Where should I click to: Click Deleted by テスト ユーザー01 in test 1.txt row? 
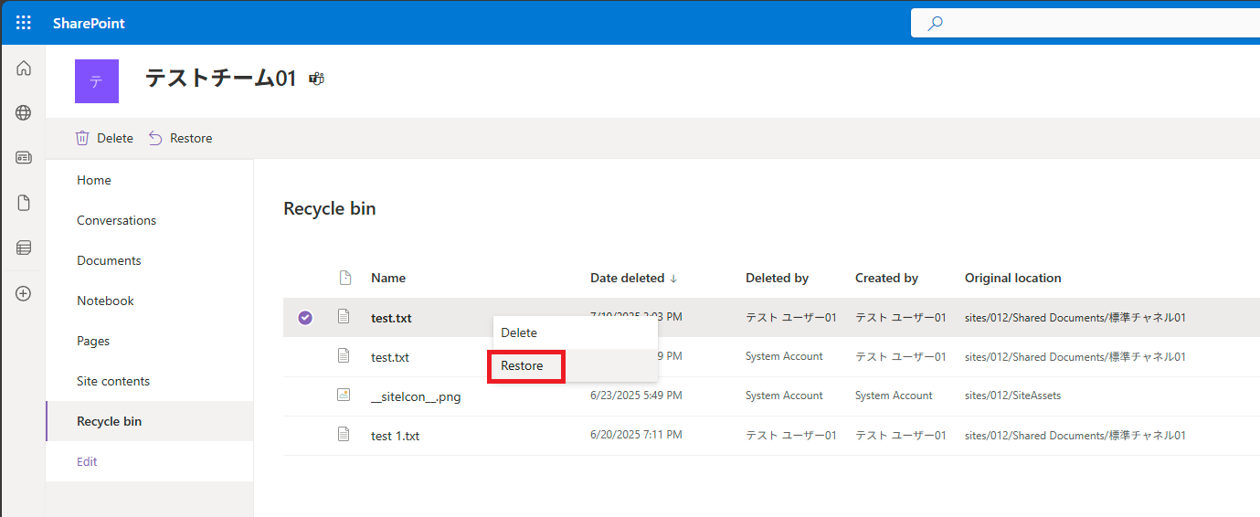791,436
